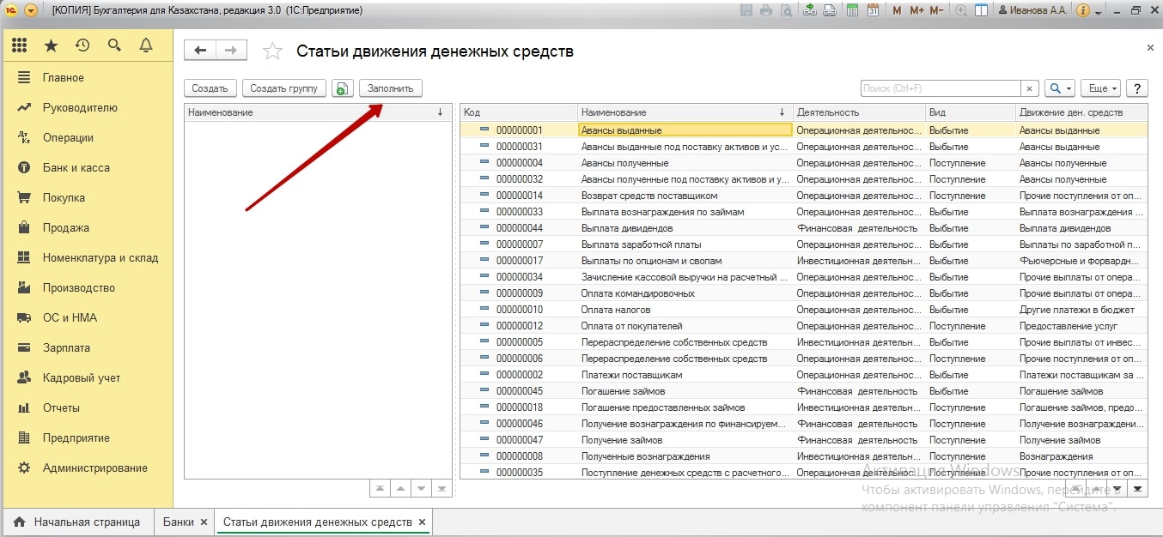Open Favorites via the star icon in sidebar
Screen dimensions: 1163x537
pos(51,45)
